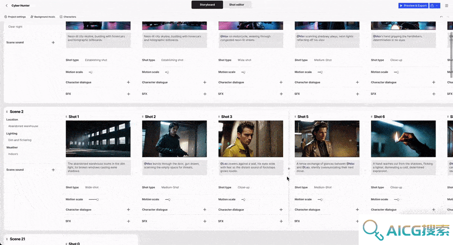Screen dimensions: 453x245
Task: Click the Scene 21 title
Action: pyautogui.click(x=17, y=239)
